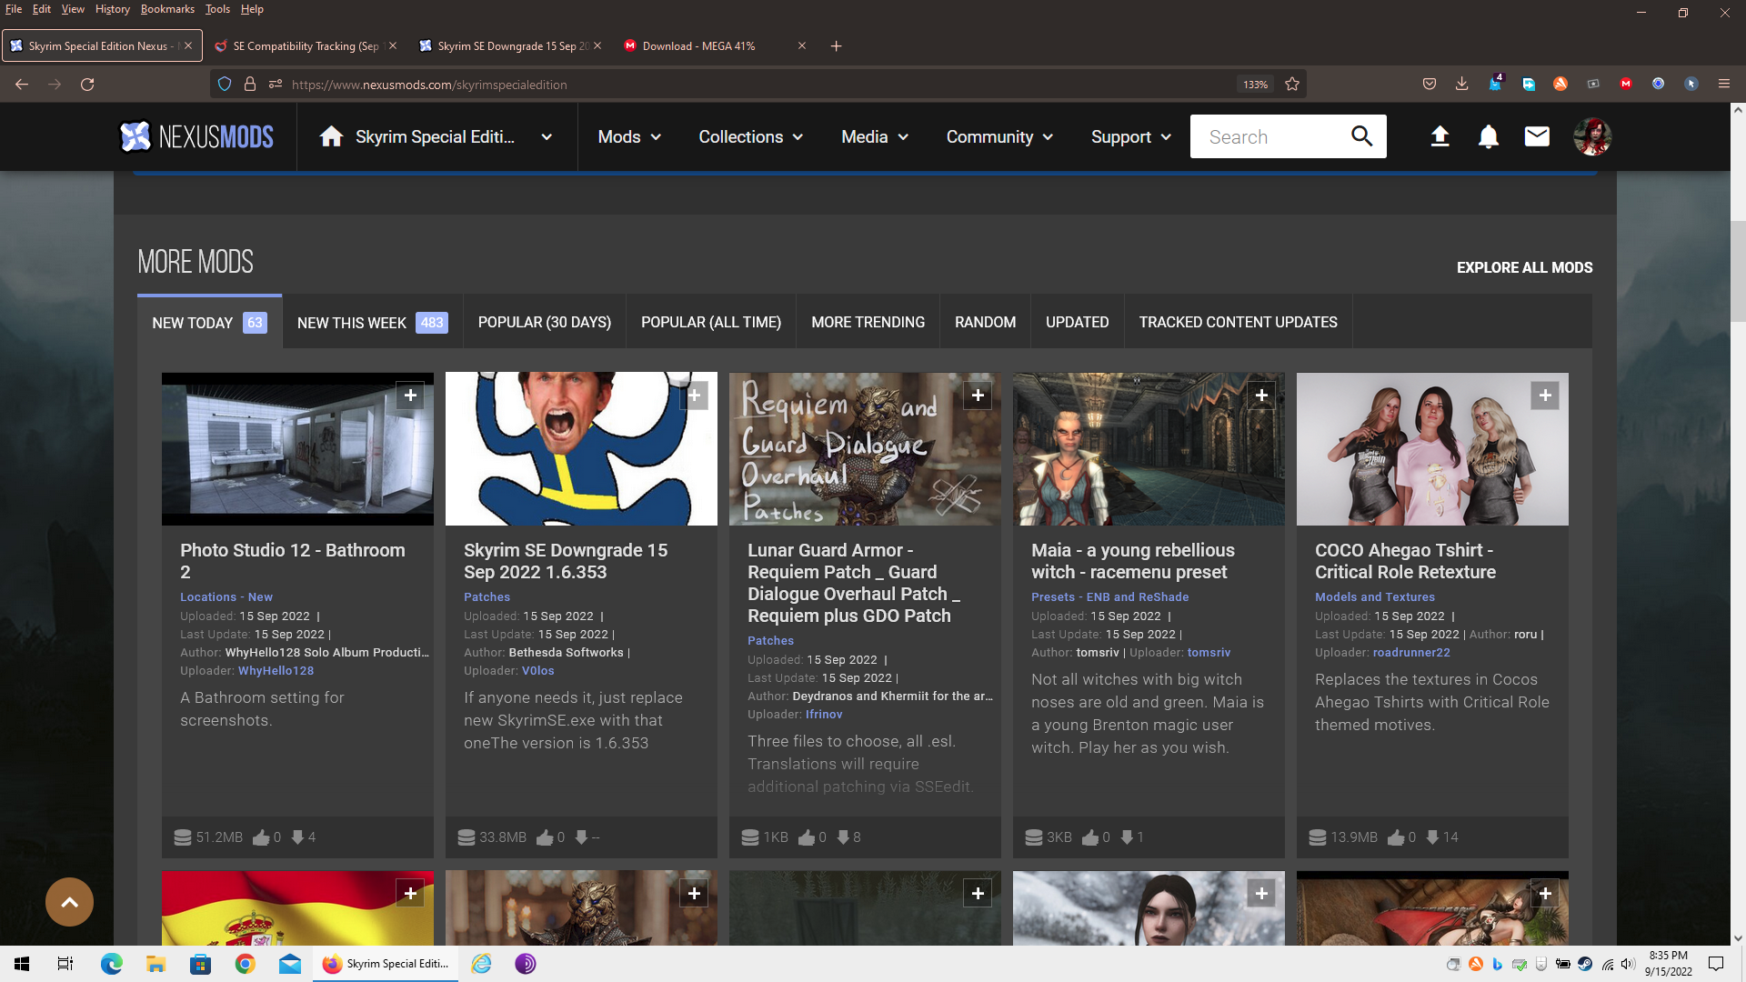The image size is (1746, 982).
Task: Add Lunar Guard Armor patch with plus icon
Action: tap(978, 396)
